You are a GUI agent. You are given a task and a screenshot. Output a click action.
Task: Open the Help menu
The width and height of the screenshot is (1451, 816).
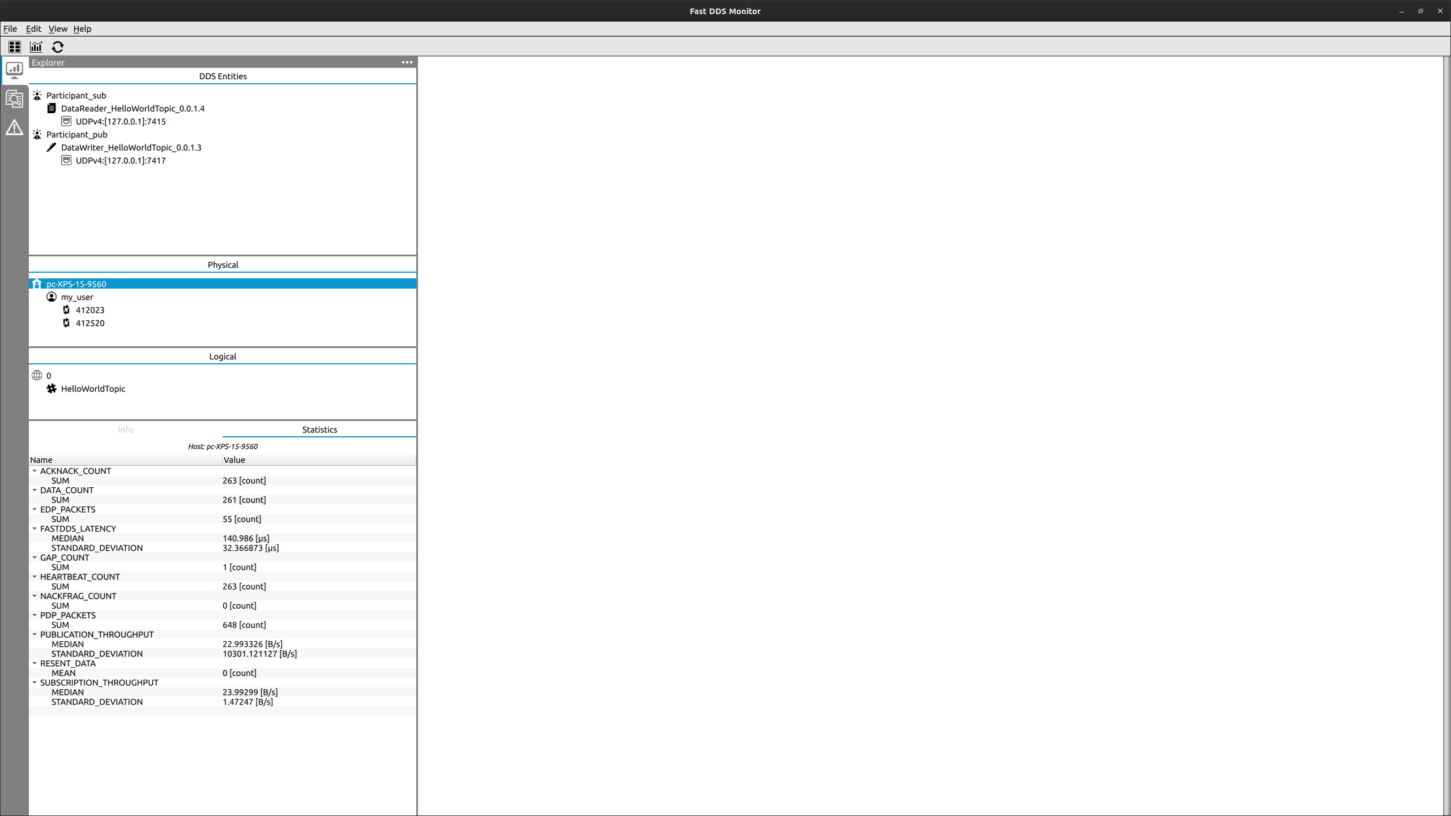coord(82,29)
